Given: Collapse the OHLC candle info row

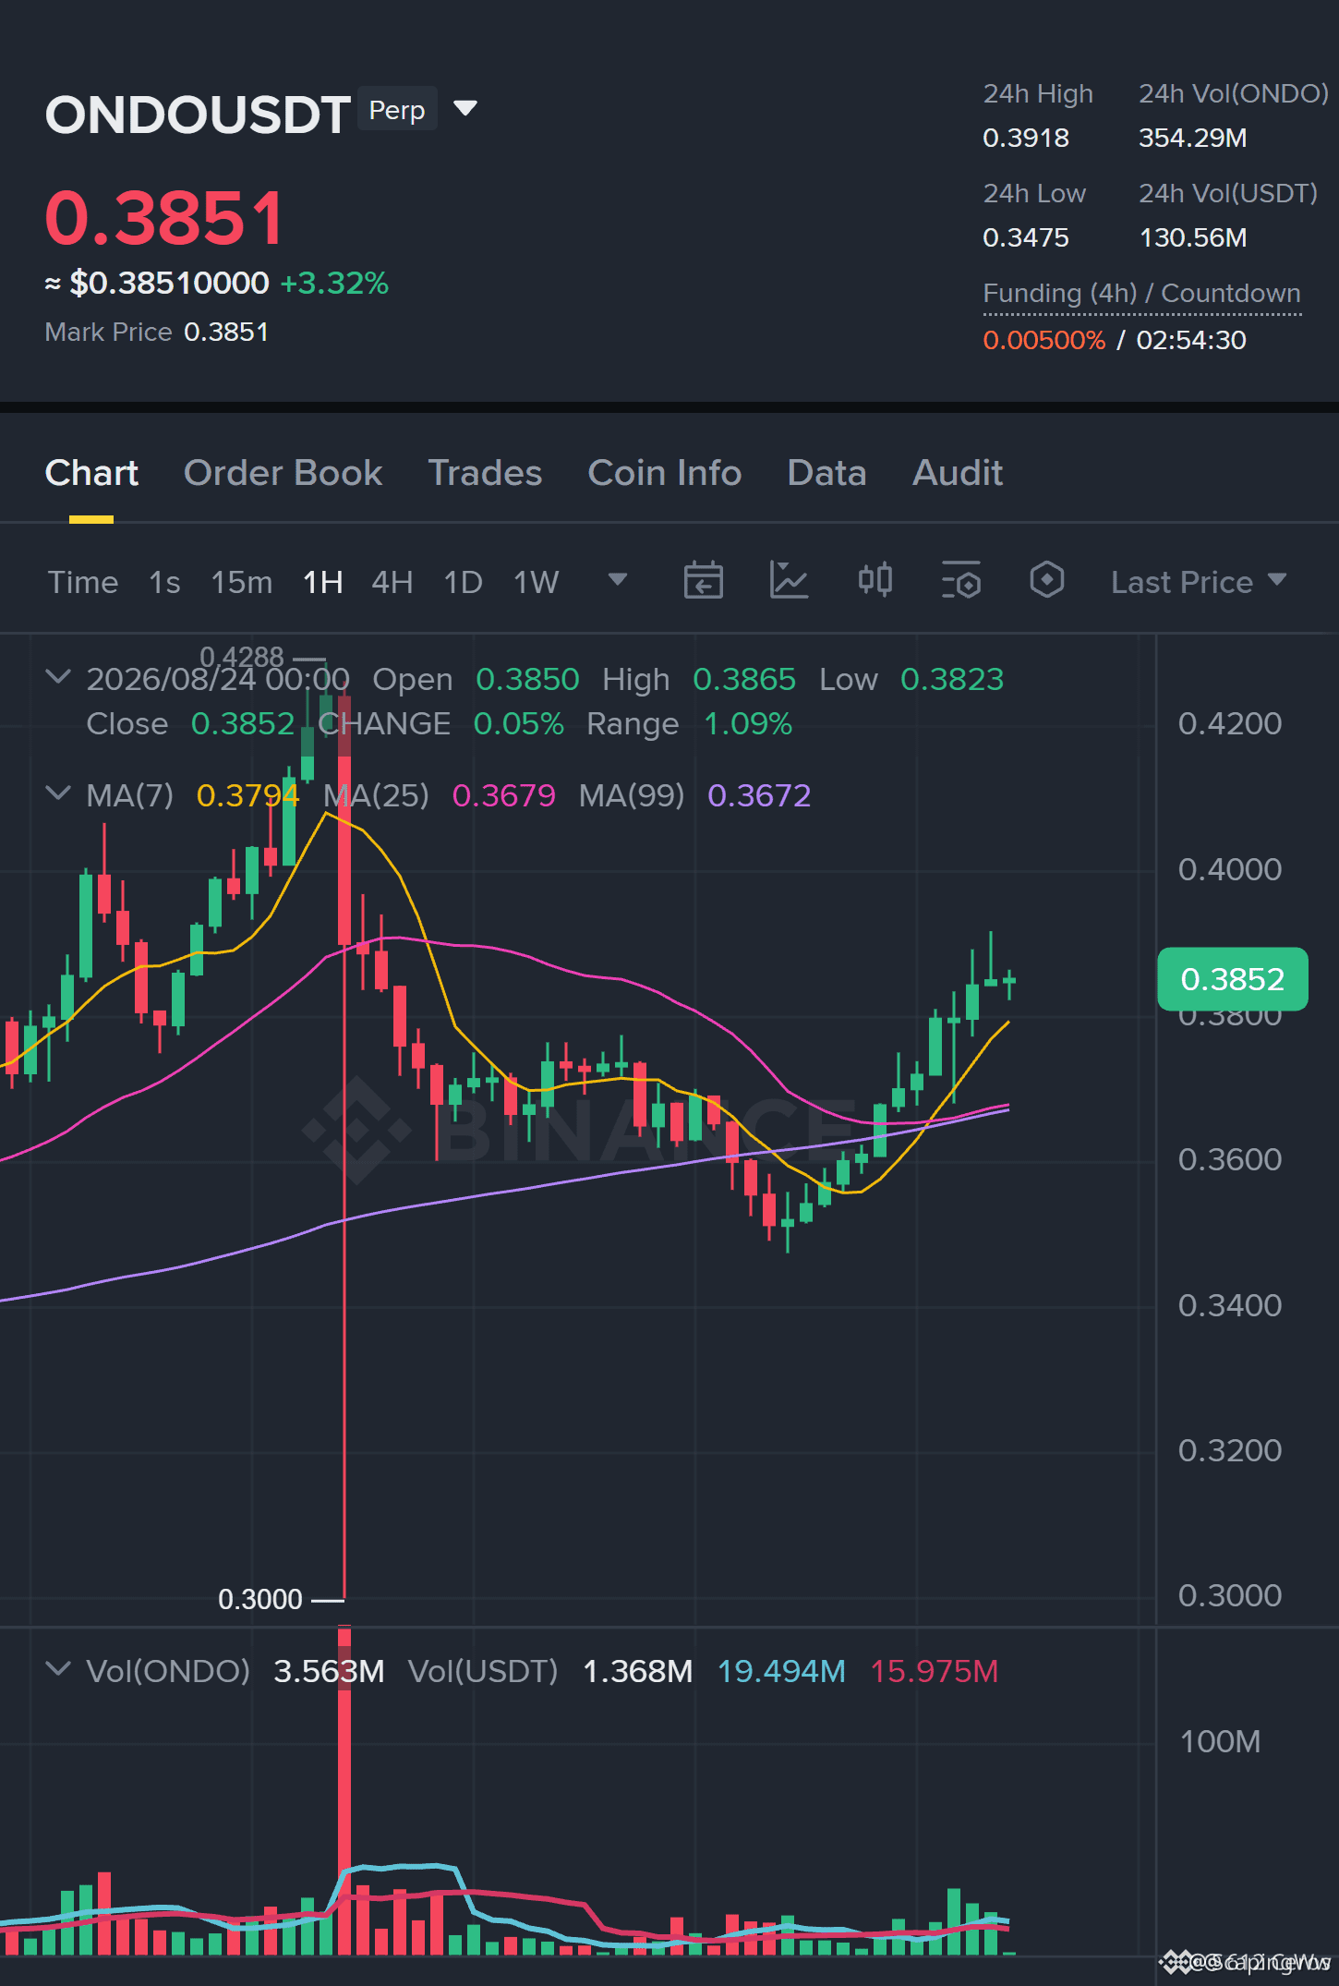Looking at the screenshot, I should pyautogui.click(x=57, y=677).
